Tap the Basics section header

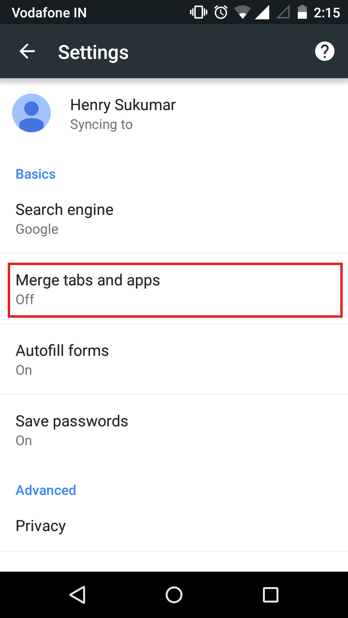coord(35,173)
